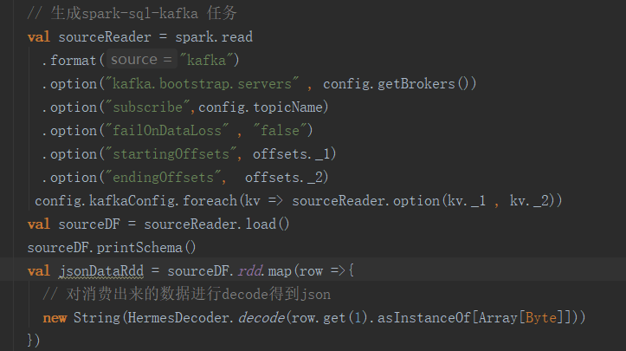The image size is (626, 351).
Task: Click the italic rdd property
Action: tap(250, 271)
